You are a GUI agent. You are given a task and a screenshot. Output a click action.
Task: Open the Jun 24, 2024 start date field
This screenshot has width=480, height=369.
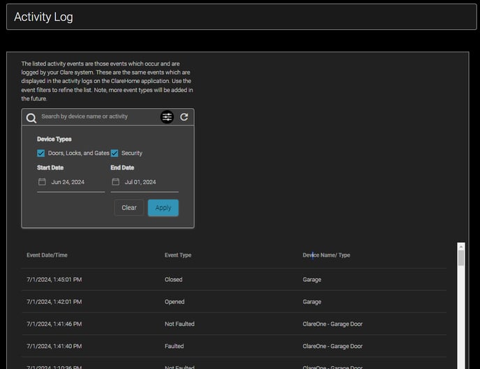(70, 182)
